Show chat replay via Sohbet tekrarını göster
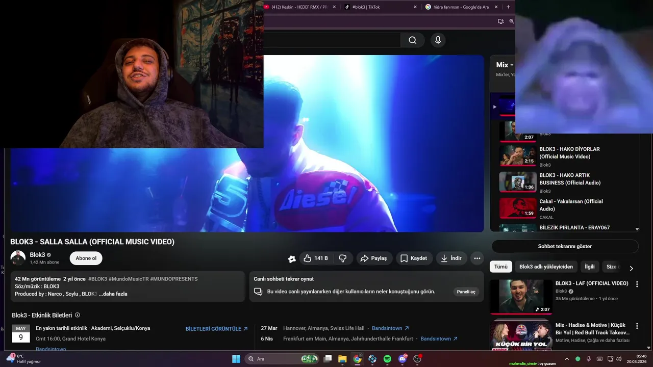 click(x=565, y=246)
